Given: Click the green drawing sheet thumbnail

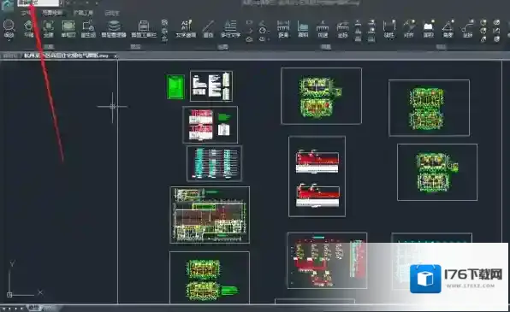Looking at the screenshot, I should pyautogui.click(x=175, y=87).
